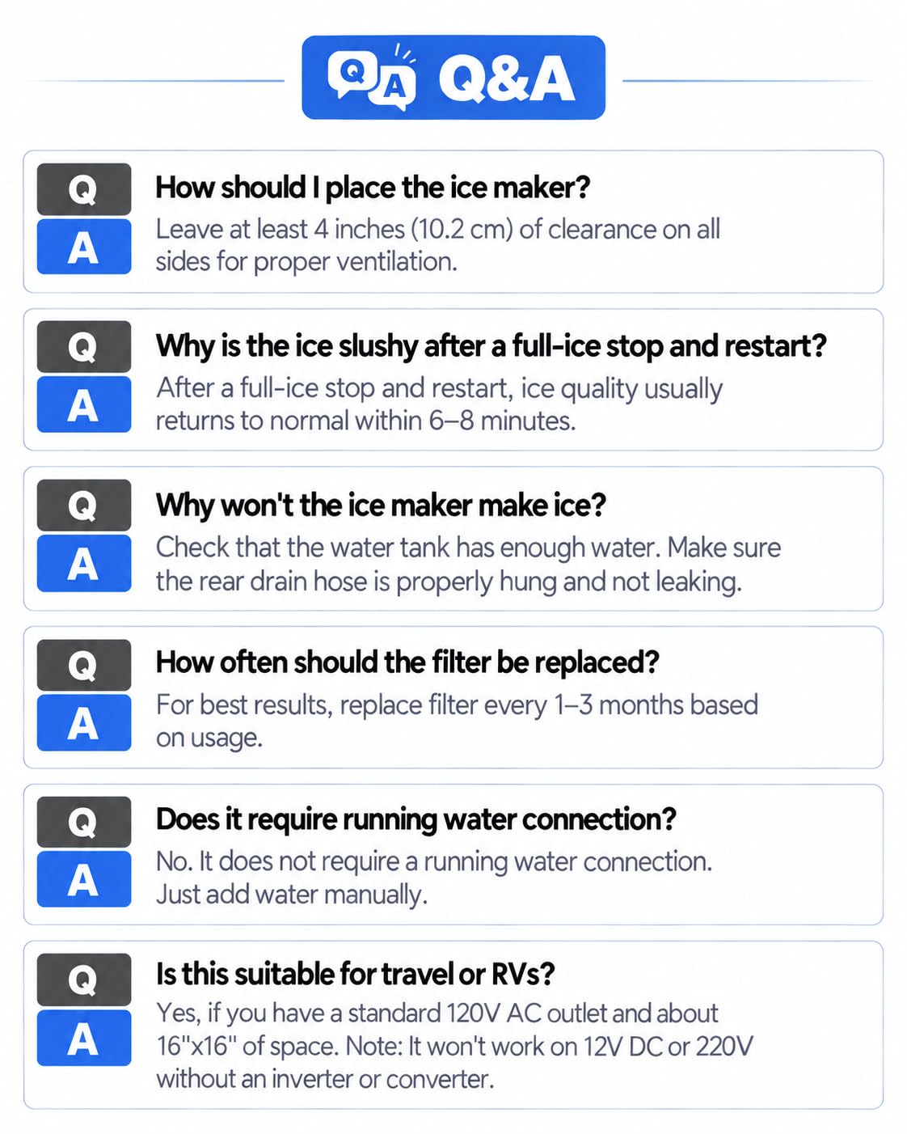The height and width of the screenshot is (1134, 907).
Task: Click the A badge for 120V AC outlet answer
Action: click(84, 1038)
